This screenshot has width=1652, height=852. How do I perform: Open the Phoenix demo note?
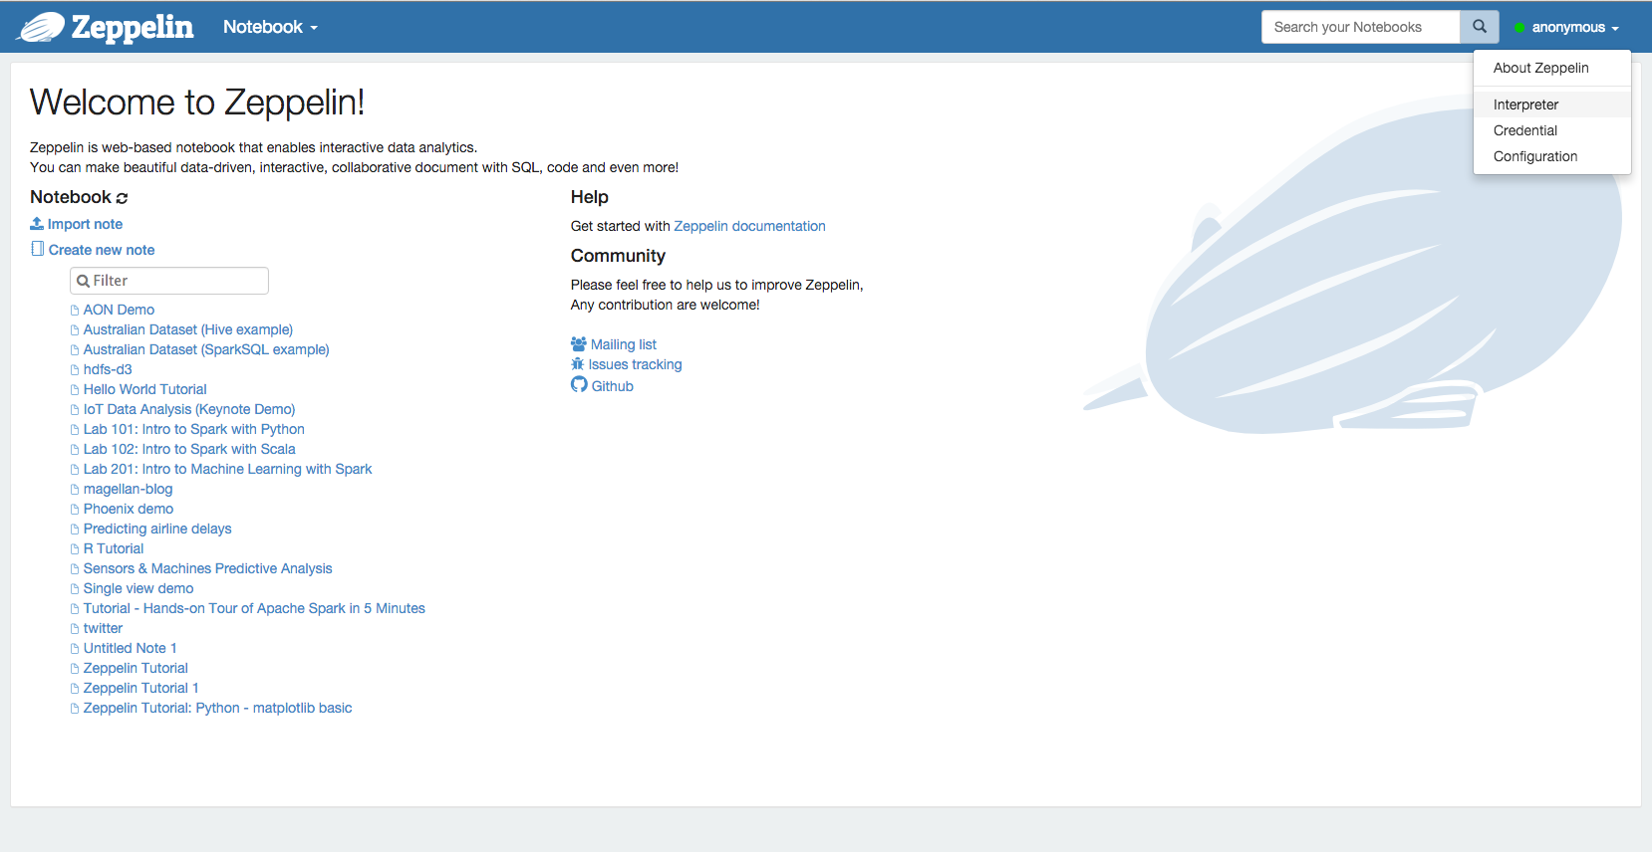(x=129, y=509)
